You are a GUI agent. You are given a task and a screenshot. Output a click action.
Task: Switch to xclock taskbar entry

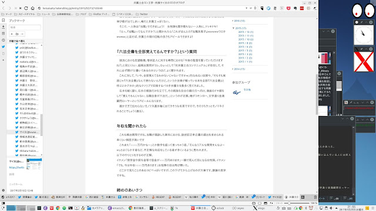(x=218, y=208)
